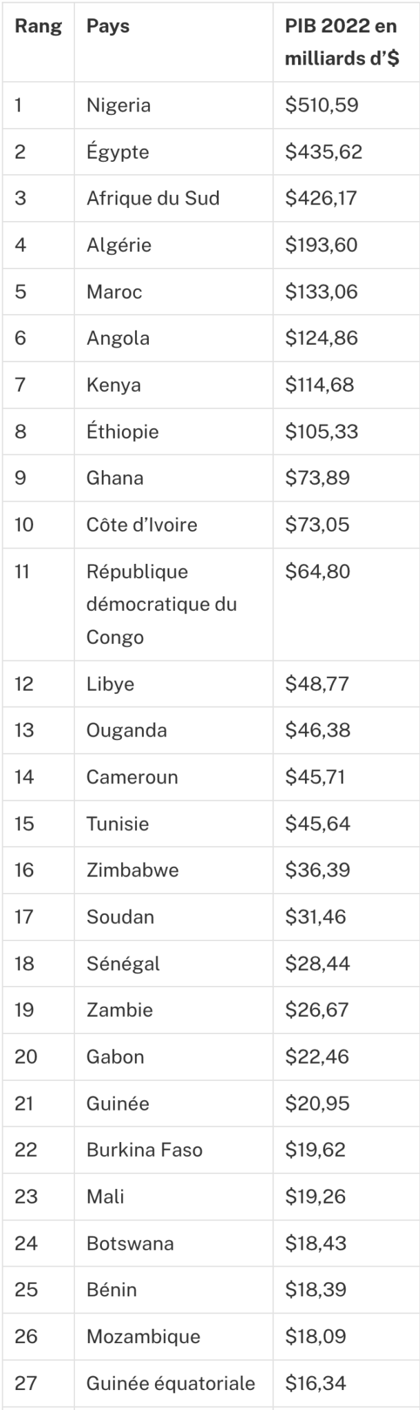Viewport: 420px width, 1410px height.
Task: Click the Côte d'Ivoire cell
Action: [142, 525]
